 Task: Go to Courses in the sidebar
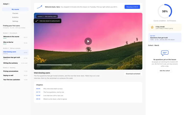pos(15,13)
